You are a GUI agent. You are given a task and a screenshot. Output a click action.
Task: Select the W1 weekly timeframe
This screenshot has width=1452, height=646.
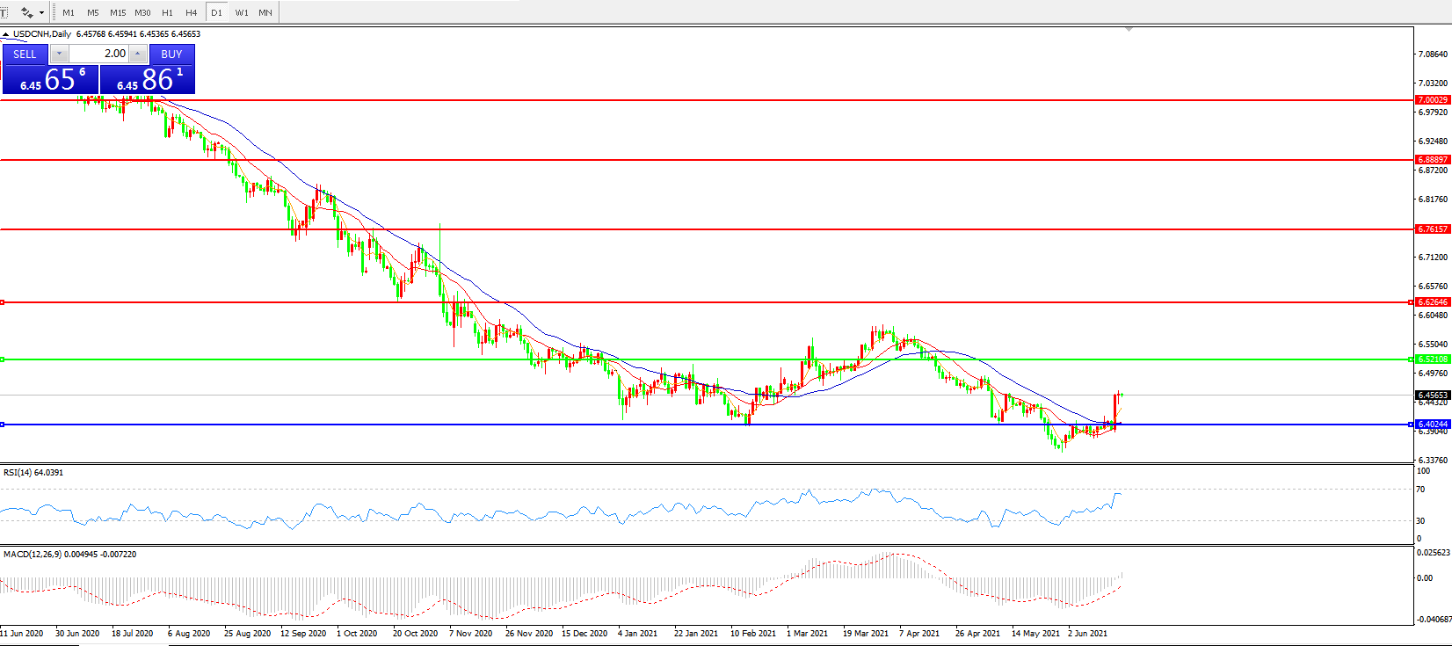(242, 12)
